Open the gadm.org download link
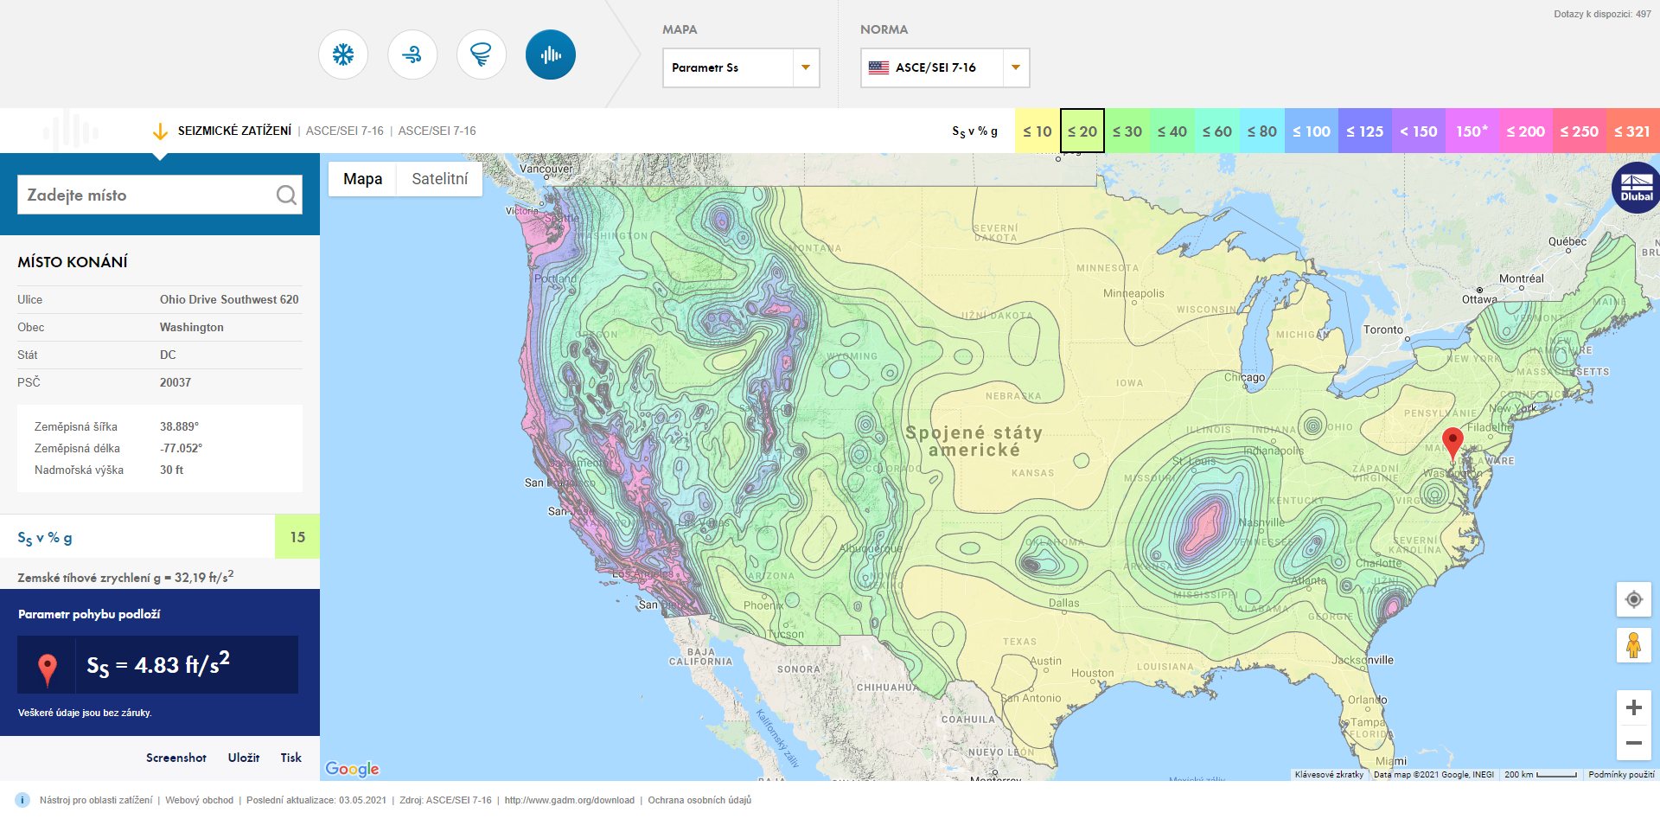 (570, 800)
